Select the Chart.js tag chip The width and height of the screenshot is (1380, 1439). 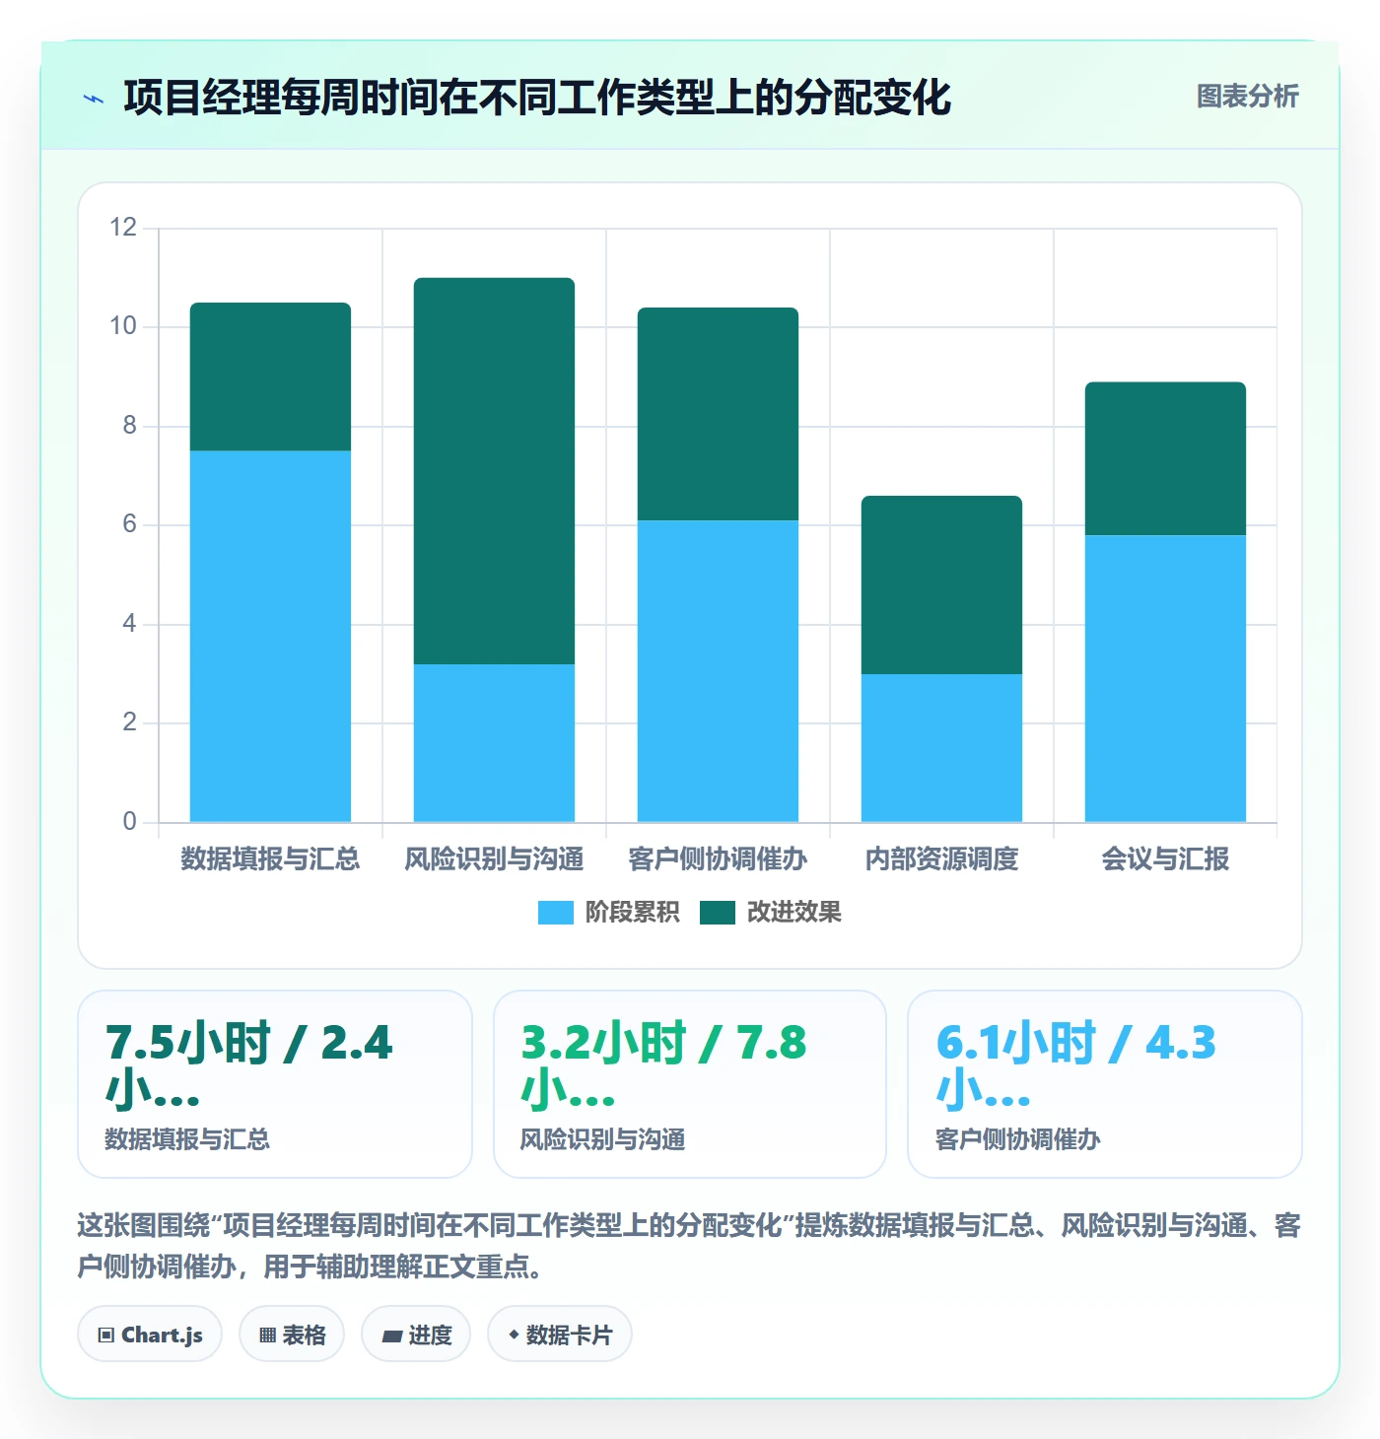click(x=150, y=1335)
